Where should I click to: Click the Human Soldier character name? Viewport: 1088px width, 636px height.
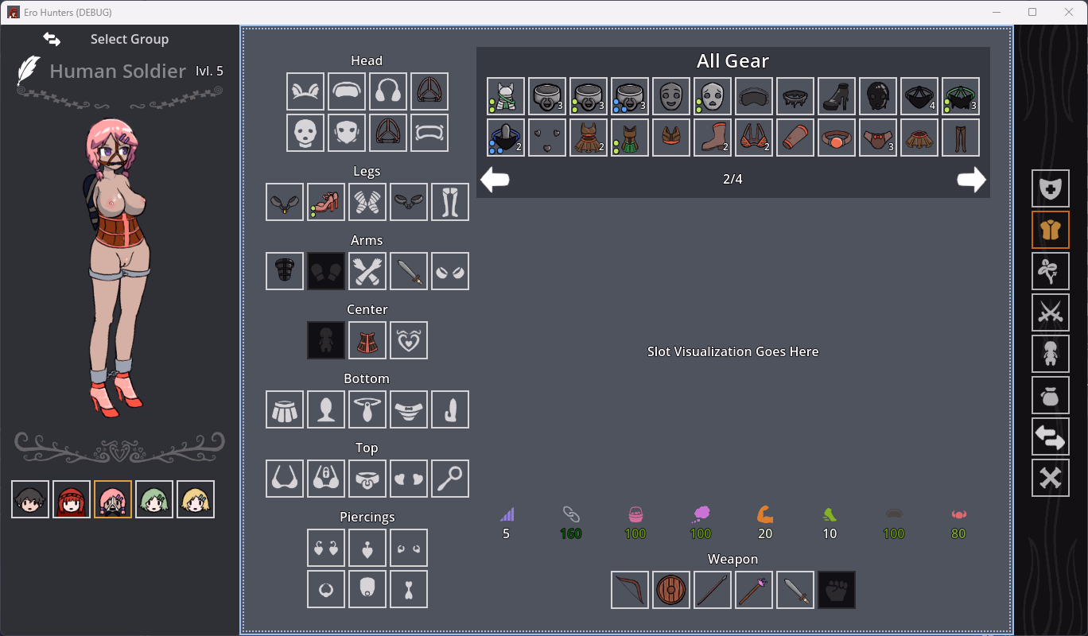pyautogui.click(x=118, y=72)
